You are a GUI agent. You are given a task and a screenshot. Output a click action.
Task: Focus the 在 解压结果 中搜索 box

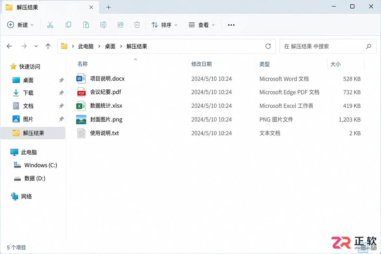pyautogui.click(x=328, y=46)
